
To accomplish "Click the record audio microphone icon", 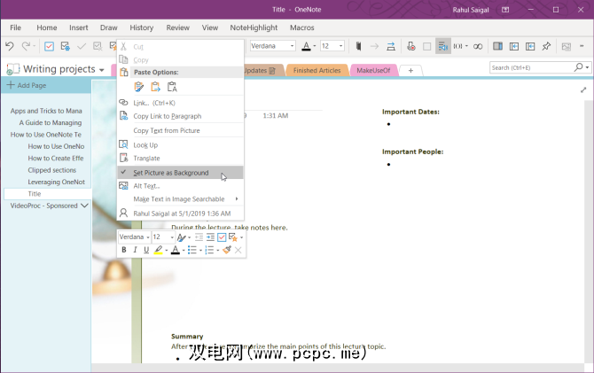I will (411, 46).
